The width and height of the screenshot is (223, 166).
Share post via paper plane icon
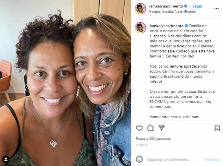click(162, 128)
